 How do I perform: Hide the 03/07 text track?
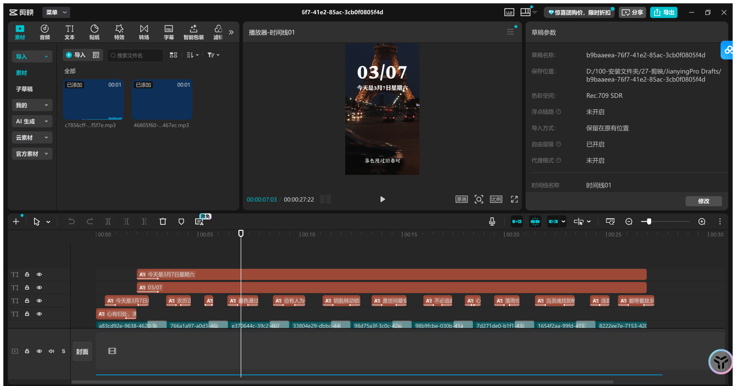click(39, 287)
